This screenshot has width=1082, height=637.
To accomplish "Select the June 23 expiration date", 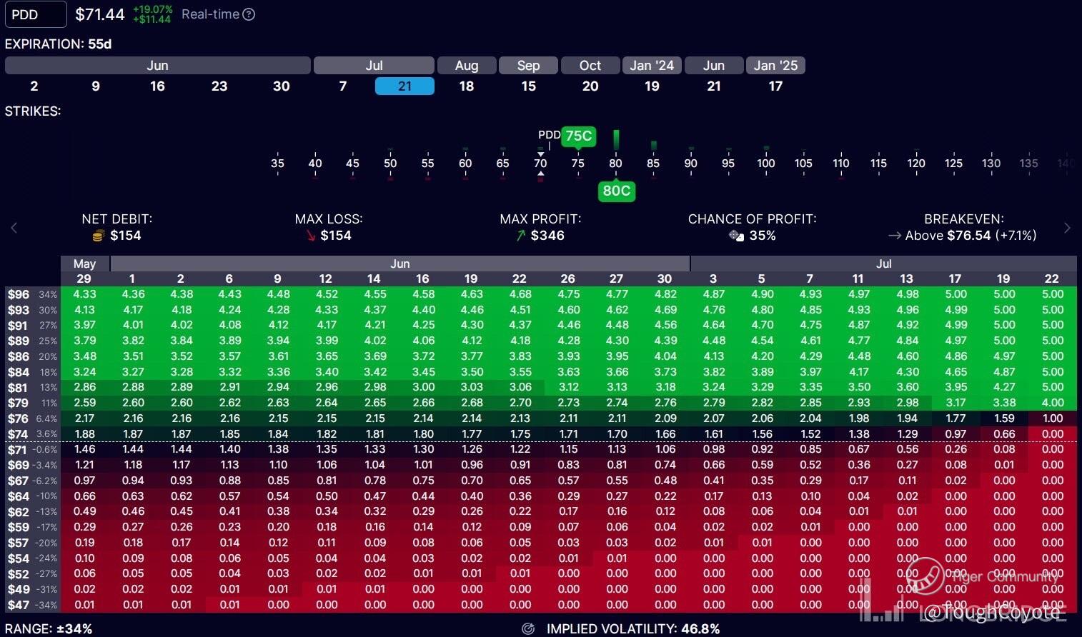I will click(x=219, y=86).
